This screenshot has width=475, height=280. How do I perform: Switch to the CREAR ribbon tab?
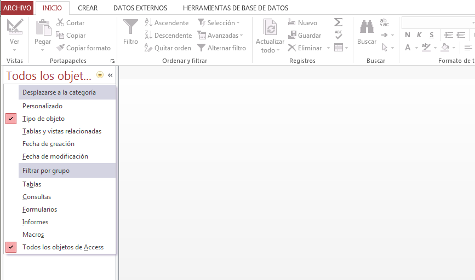[x=88, y=8]
